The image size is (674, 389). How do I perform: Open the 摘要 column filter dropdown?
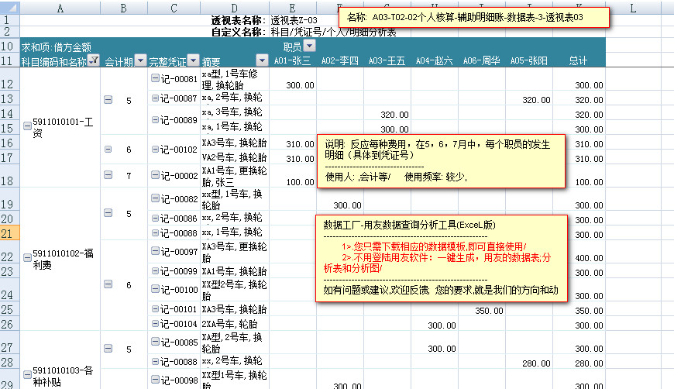(x=261, y=60)
